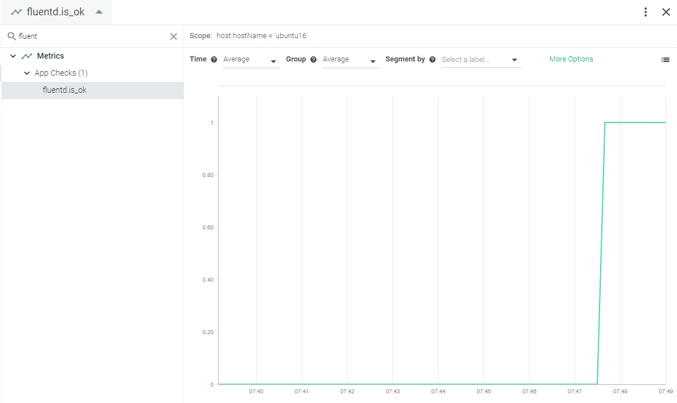Collapse the metric picker via title arrow
677x403 pixels.
pyautogui.click(x=99, y=12)
